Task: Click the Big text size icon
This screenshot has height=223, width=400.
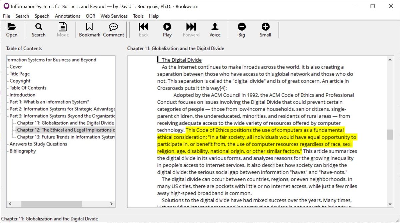Action: [x=241, y=29]
